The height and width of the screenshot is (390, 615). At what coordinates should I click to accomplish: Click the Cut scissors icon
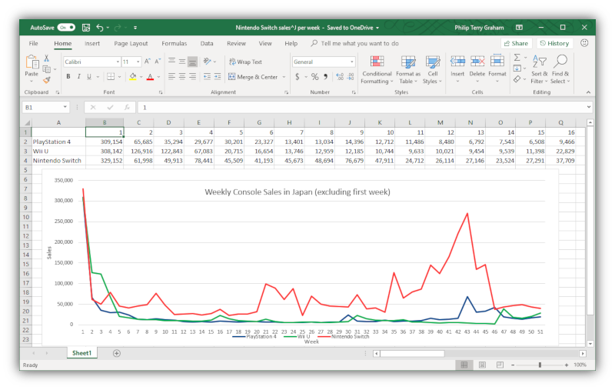pyautogui.click(x=46, y=58)
